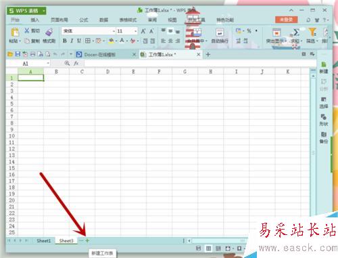Add a new document tab with plus
Image resolution: width=338 pixels, height=258 pixels.
pos(208,54)
